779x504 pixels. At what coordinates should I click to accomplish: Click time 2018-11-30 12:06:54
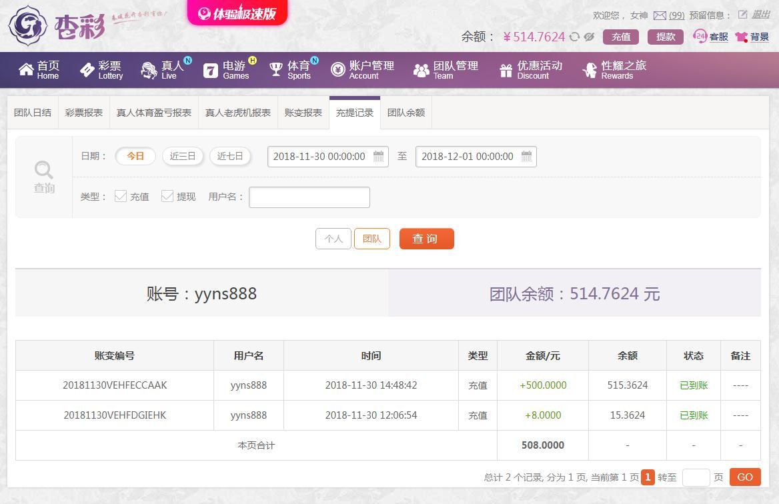(x=371, y=415)
